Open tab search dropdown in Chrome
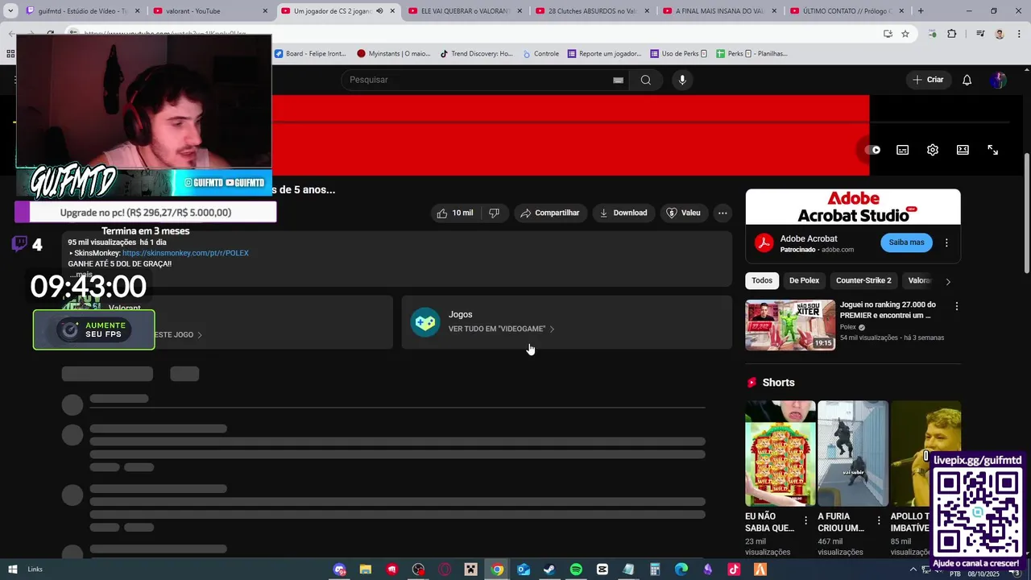This screenshot has height=580, width=1031. tap(10, 11)
